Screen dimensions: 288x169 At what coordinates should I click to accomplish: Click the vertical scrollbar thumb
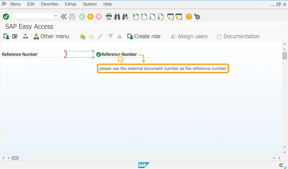(285, 56)
